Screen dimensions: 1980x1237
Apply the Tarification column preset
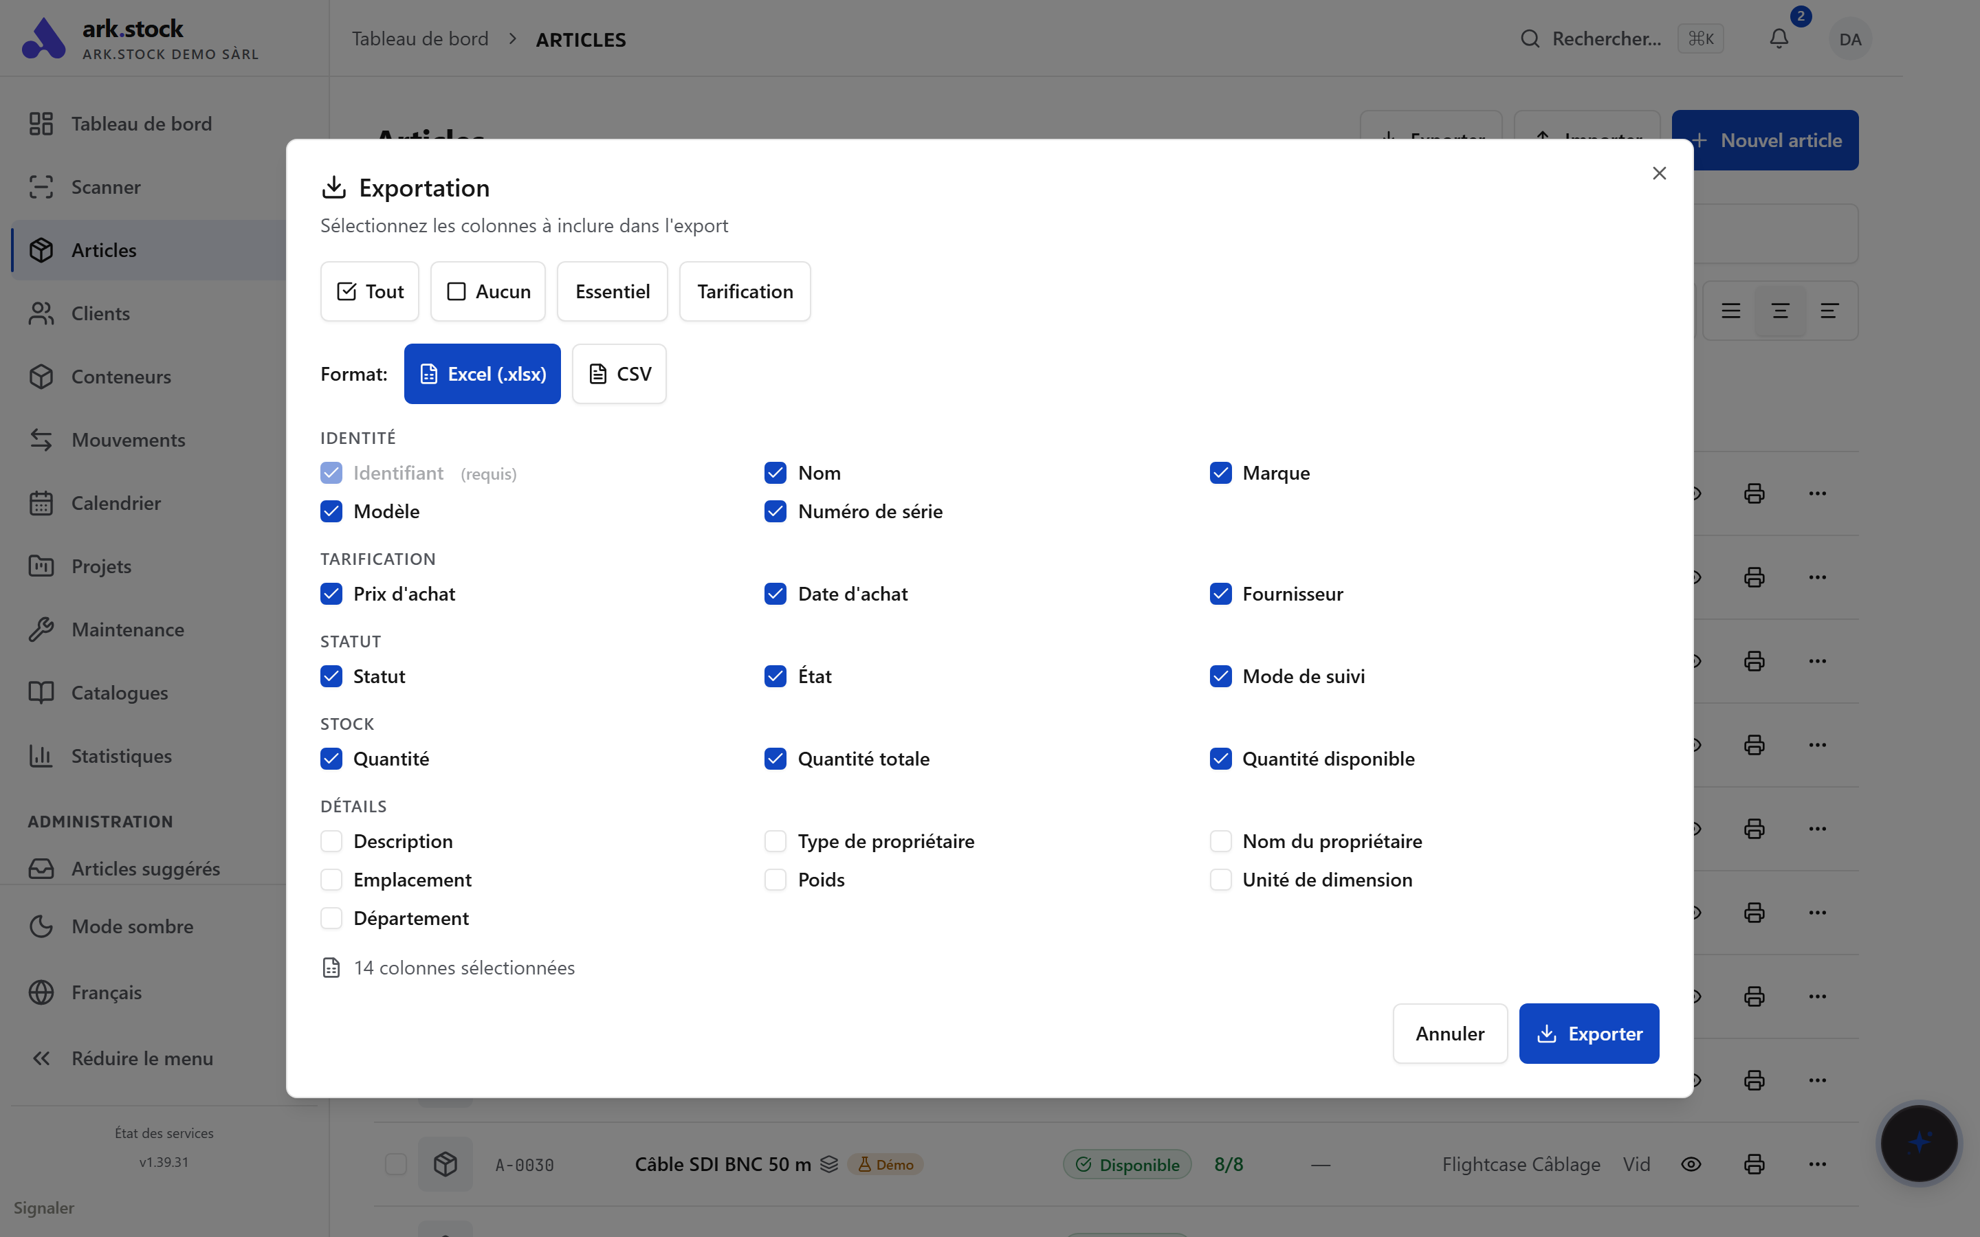tap(745, 291)
